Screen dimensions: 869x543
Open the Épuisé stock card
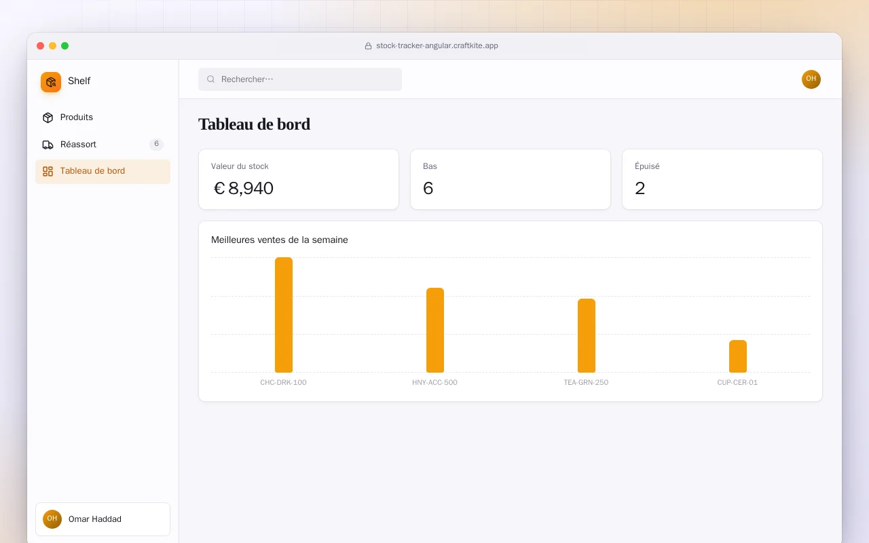tap(722, 179)
